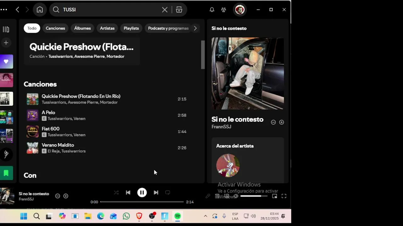The width and height of the screenshot is (403, 226).
Task: Open large Si no le contesto artwork
Action: pos(248,73)
